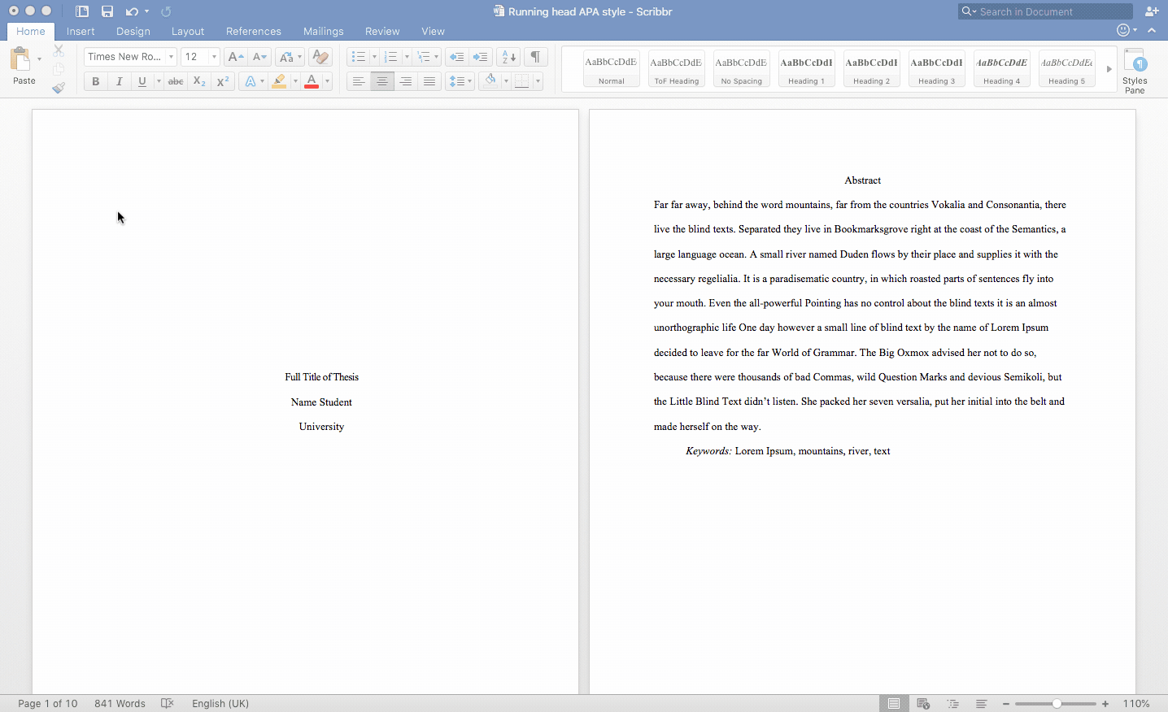Switch to the References tab

tap(253, 32)
